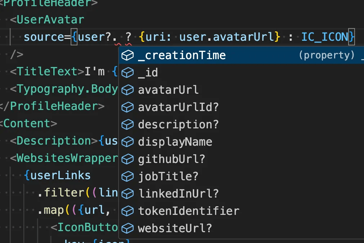Click the cube icon next to websiteUrl?
Image resolution: width=364 pixels, height=243 pixels.
pos(128,228)
